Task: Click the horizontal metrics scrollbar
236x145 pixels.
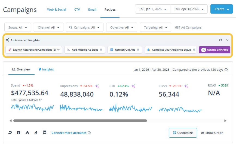Action: coord(80,121)
